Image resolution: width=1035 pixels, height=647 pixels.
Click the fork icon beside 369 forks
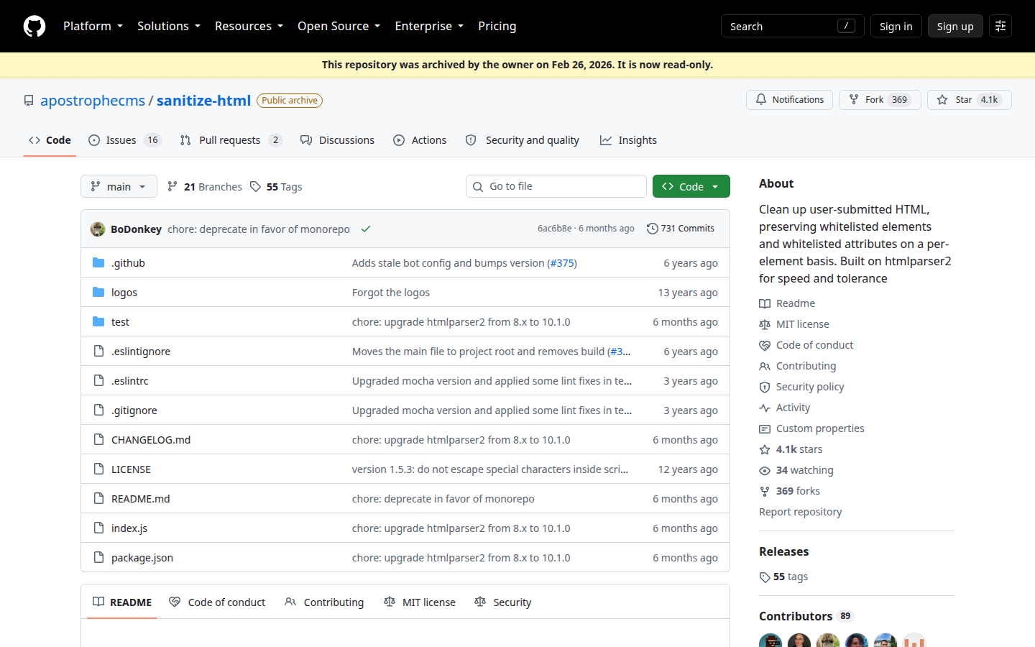coord(765,492)
